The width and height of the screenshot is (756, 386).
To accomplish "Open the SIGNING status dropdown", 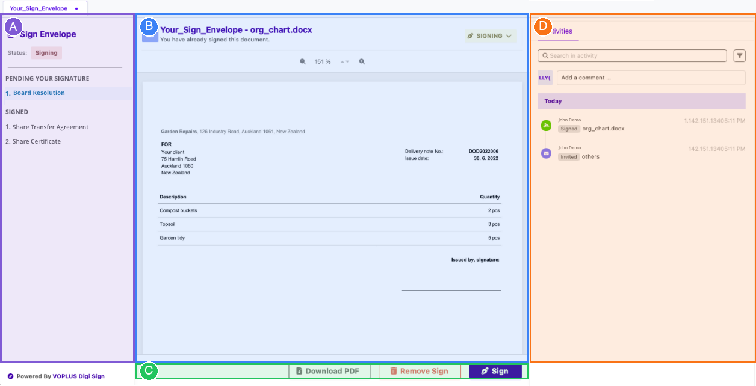I will click(490, 36).
